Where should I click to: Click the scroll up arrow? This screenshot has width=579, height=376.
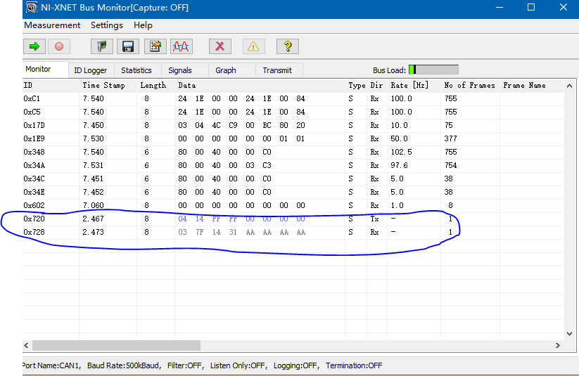[569, 86]
